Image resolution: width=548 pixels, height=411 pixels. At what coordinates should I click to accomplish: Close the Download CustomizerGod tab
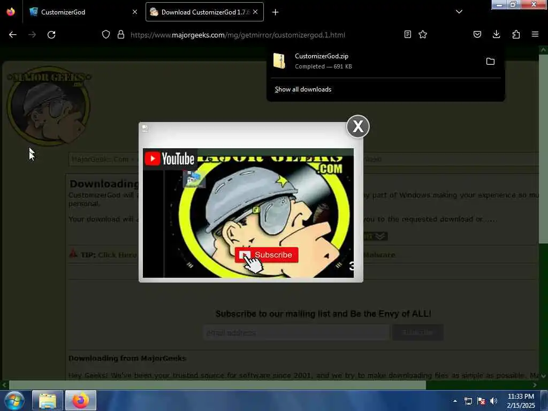coord(255,12)
